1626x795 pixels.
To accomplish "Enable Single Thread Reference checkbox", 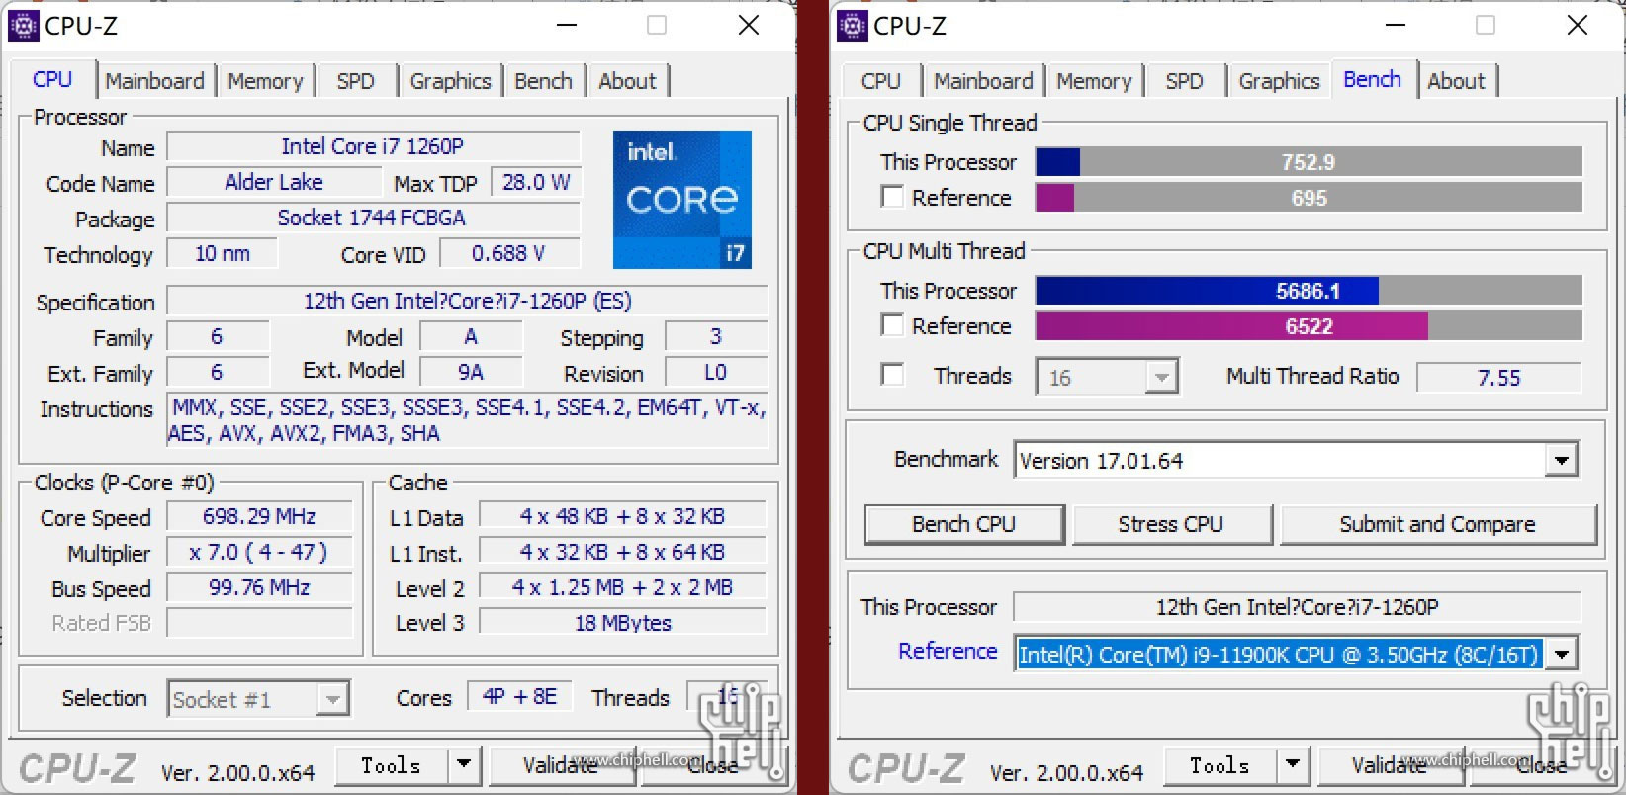I will tap(892, 197).
